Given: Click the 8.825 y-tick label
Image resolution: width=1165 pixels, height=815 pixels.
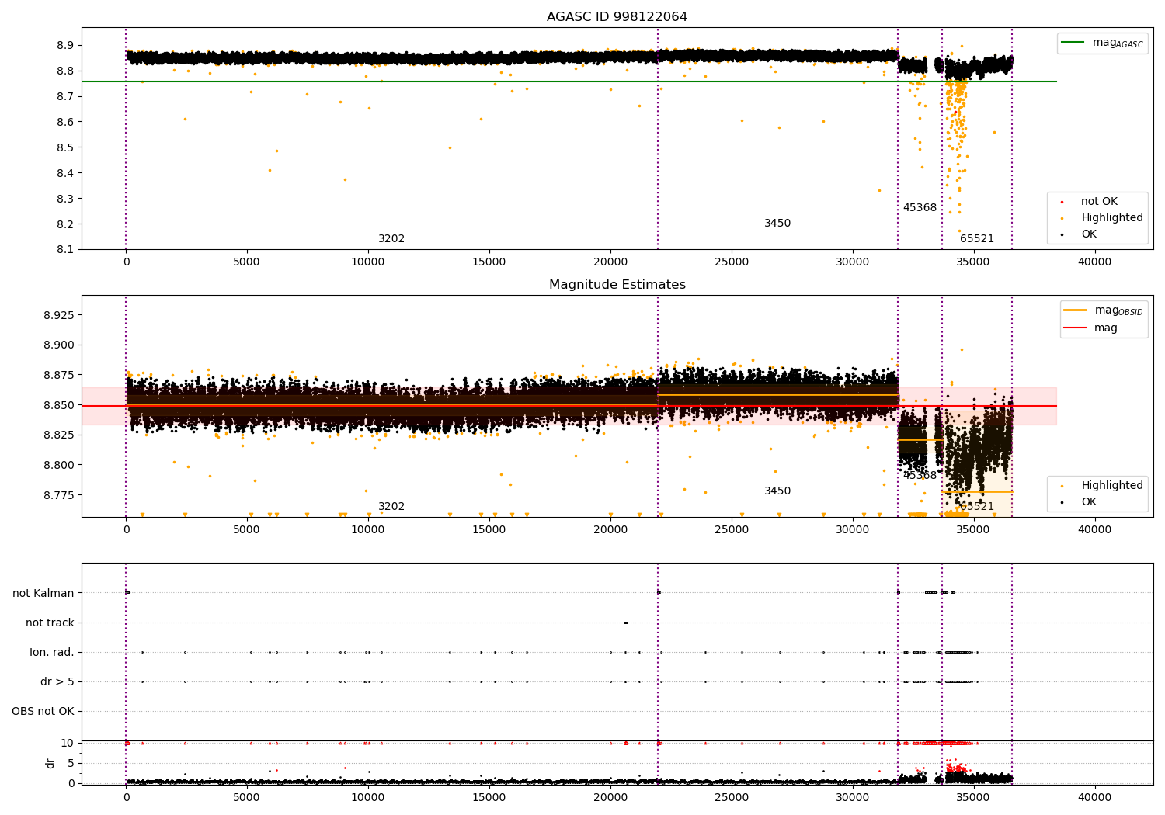Looking at the screenshot, I should point(59,435).
